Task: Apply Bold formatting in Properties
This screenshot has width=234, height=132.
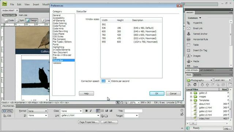Action: pyautogui.click(x=86, y=111)
